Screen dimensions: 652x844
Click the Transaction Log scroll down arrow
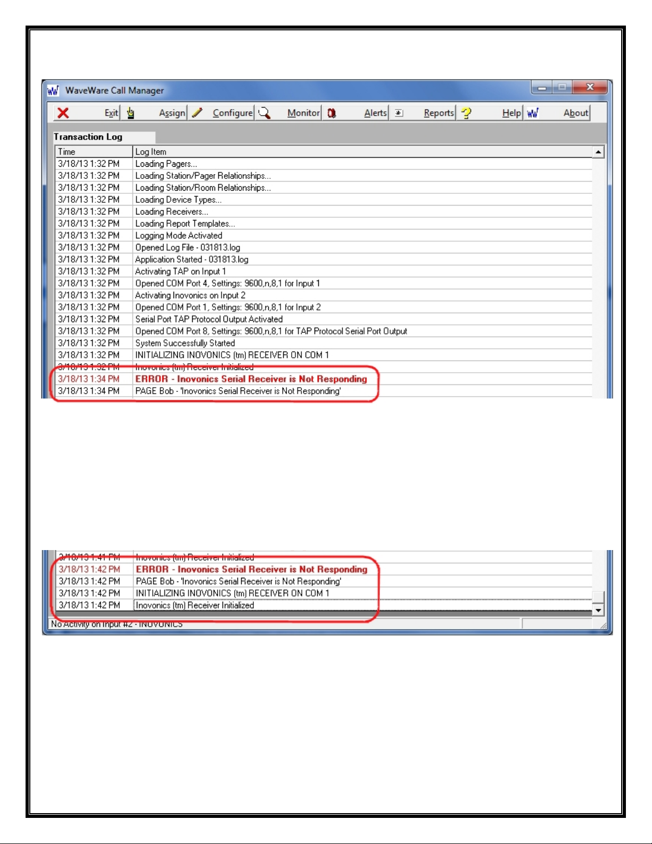tap(598, 610)
